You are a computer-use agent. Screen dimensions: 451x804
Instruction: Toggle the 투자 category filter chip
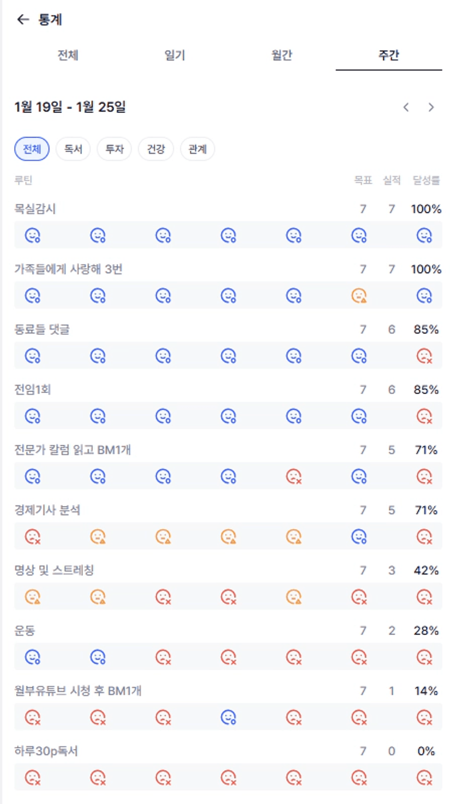[x=115, y=149]
